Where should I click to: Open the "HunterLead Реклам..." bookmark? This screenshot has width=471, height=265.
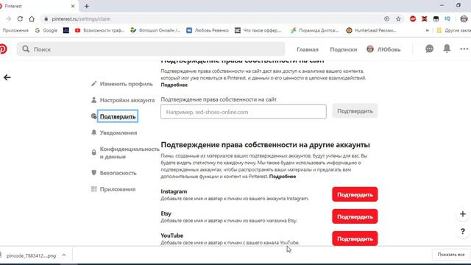point(371,30)
